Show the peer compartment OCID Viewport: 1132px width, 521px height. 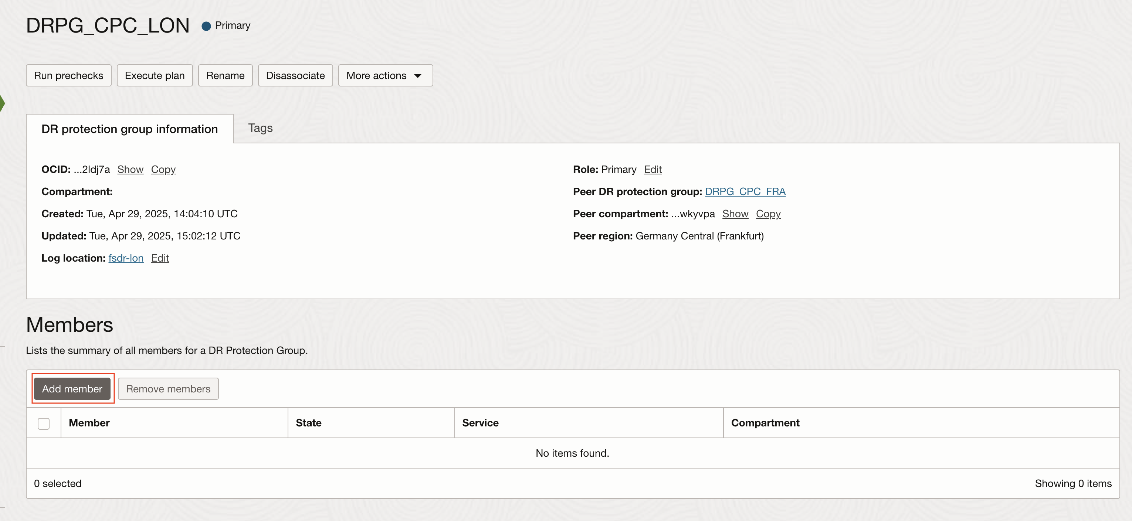pyautogui.click(x=735, y=214)
